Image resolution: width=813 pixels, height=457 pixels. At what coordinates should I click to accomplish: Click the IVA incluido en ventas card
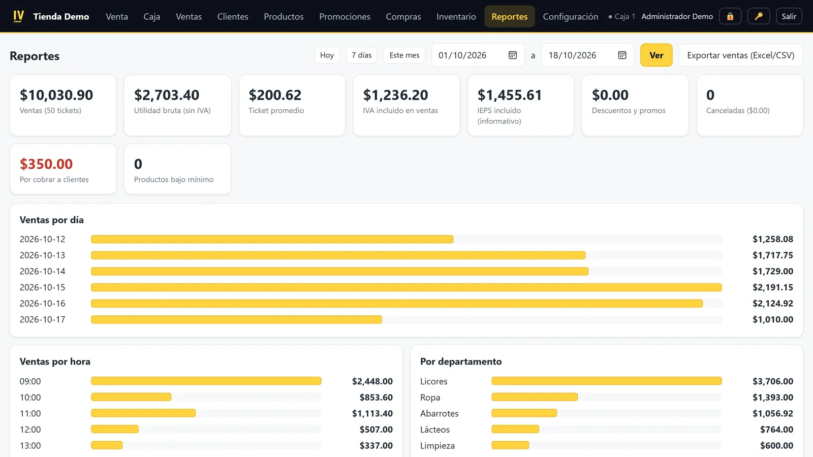click(407, 106)
